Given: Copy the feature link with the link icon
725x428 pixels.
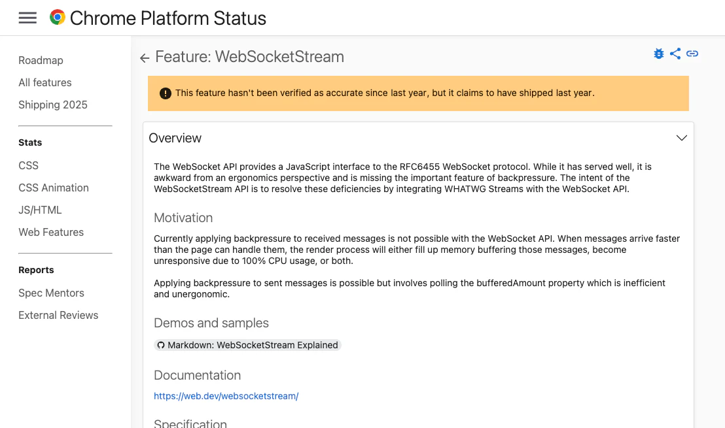Looking at the screenshot, I should (x=692, y=54).
